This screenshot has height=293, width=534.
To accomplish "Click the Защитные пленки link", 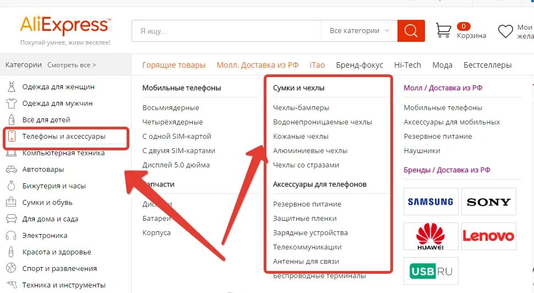I will pyautogui.click(x=304, y=219).
